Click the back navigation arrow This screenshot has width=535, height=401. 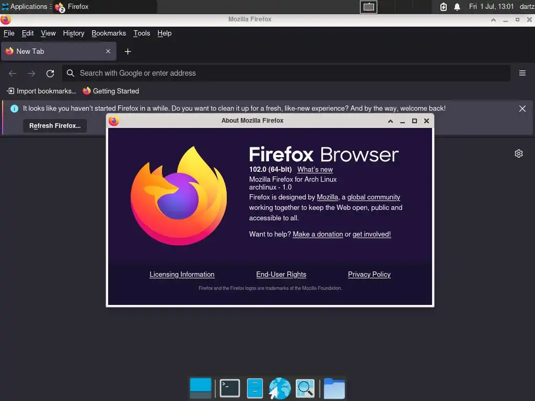(x=13, y=73)
